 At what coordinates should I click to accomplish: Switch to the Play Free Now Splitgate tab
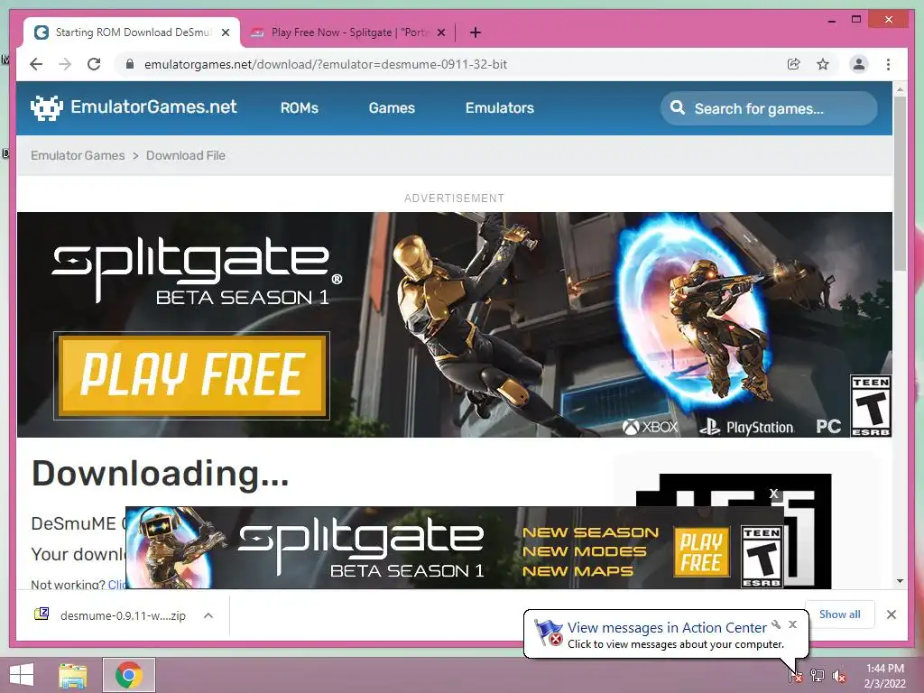(347, 32)
